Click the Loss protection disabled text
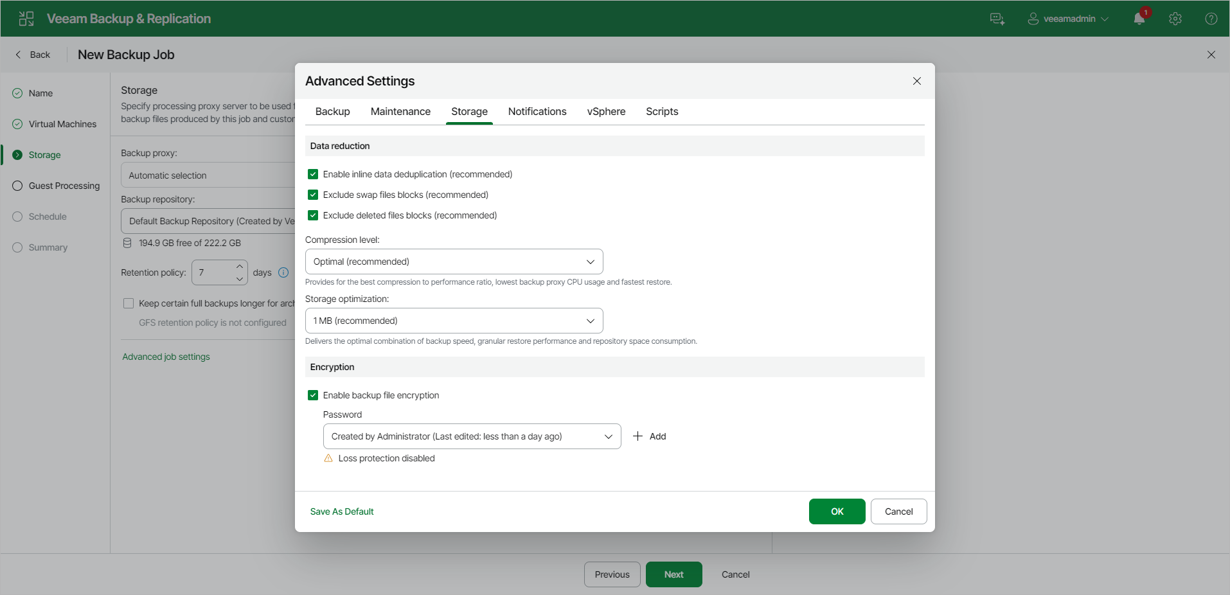This screenshot has width=1230, height=595. coord(387,458)
